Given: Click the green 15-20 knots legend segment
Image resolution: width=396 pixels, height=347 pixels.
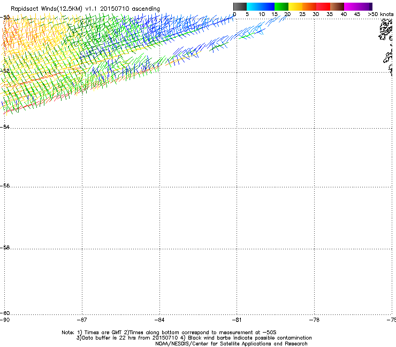Looking at the screenshot, I should (x=281, y=6).
